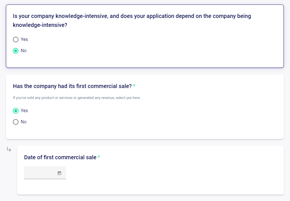Click the 'Date of first commercial sale' heading
Screen dimensions: 290x201
click(60, 157)
